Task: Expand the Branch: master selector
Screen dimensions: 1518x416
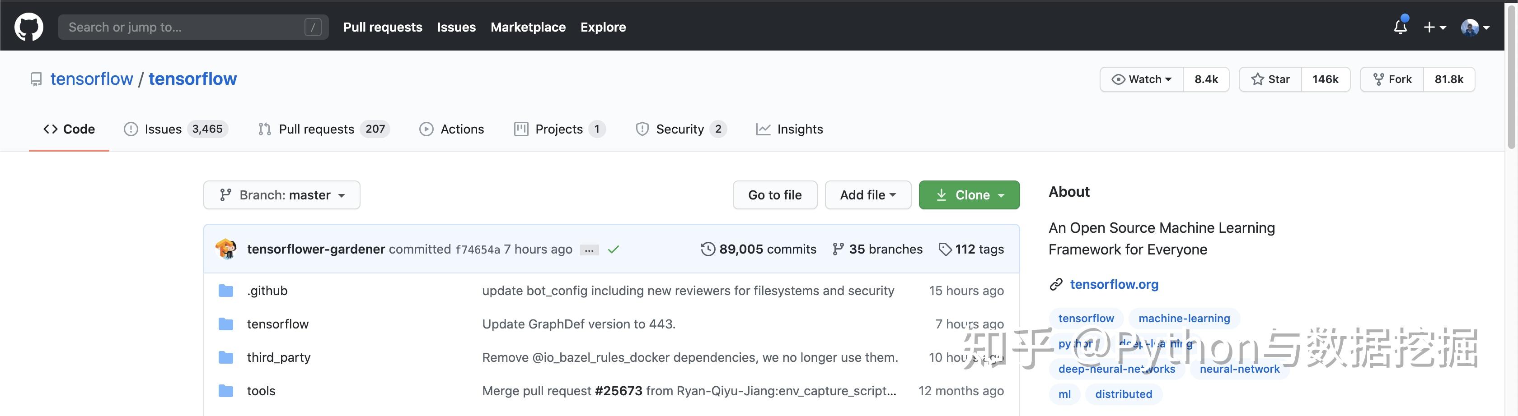Action: [x=281, y=195]
